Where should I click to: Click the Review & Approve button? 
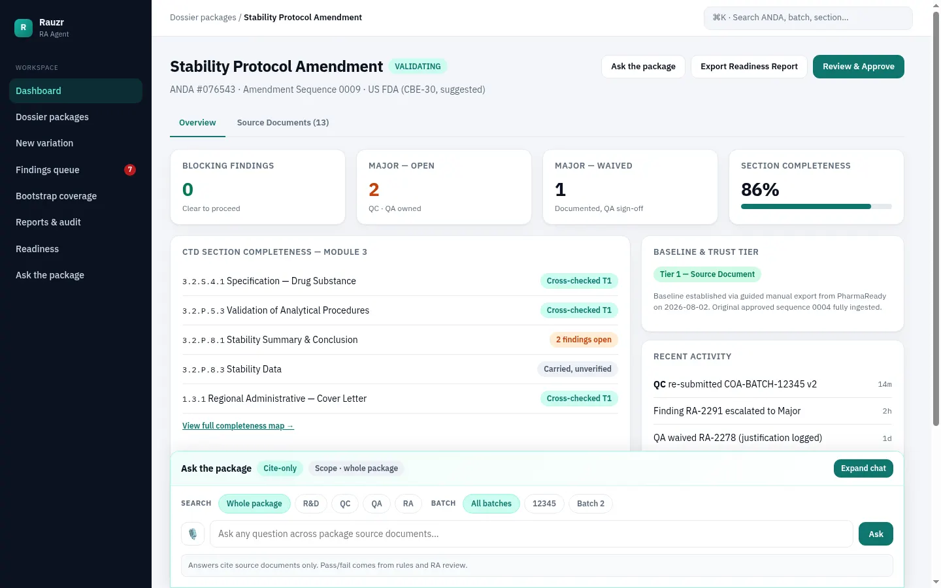click(858, 67)
